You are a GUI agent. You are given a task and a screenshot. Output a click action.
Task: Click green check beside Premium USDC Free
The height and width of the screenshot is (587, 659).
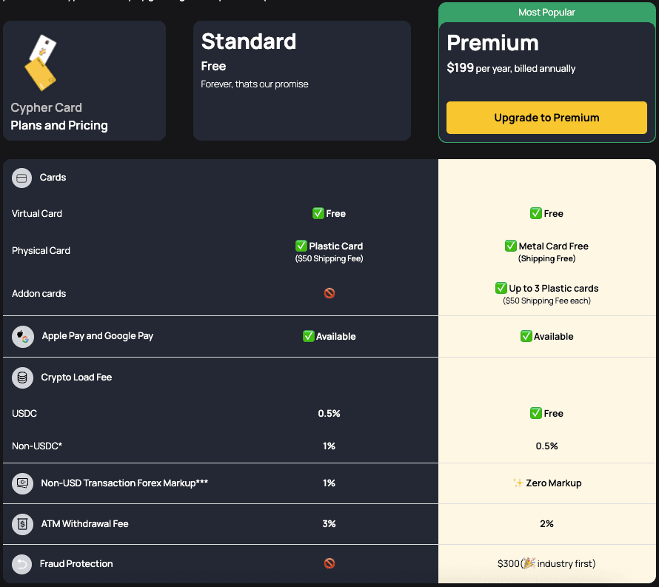point(536,413)
